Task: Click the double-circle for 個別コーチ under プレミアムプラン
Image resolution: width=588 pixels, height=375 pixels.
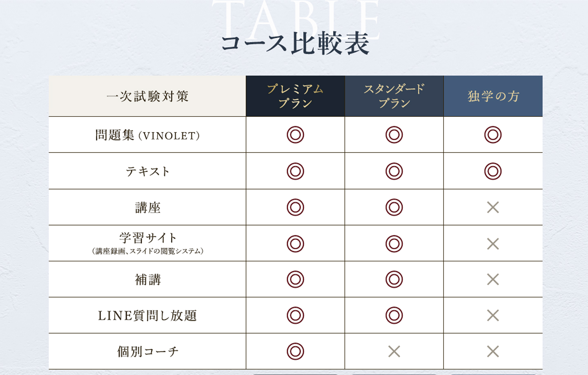Action: (295, 351)
